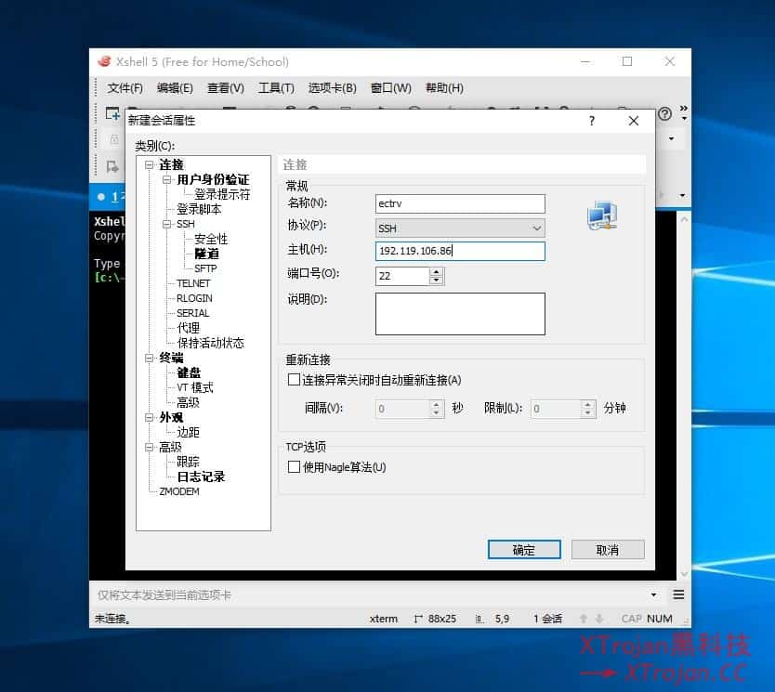Select 登录提示符 in category tree
775x692 pixels.
coord(222,195)
